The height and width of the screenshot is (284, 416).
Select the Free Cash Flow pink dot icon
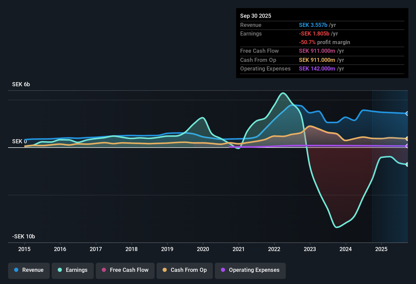(x=104, y=270)
